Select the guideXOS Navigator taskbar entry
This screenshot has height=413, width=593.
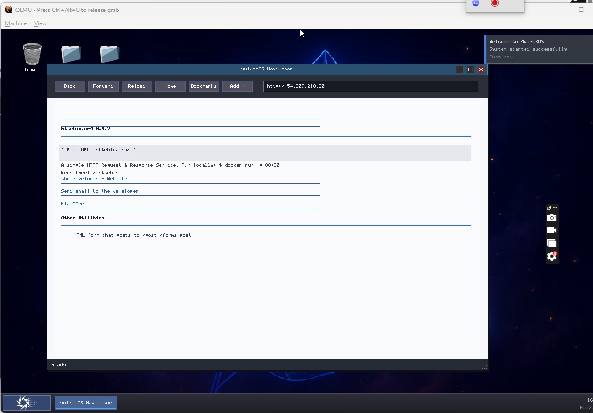click(x=86, y=403)
